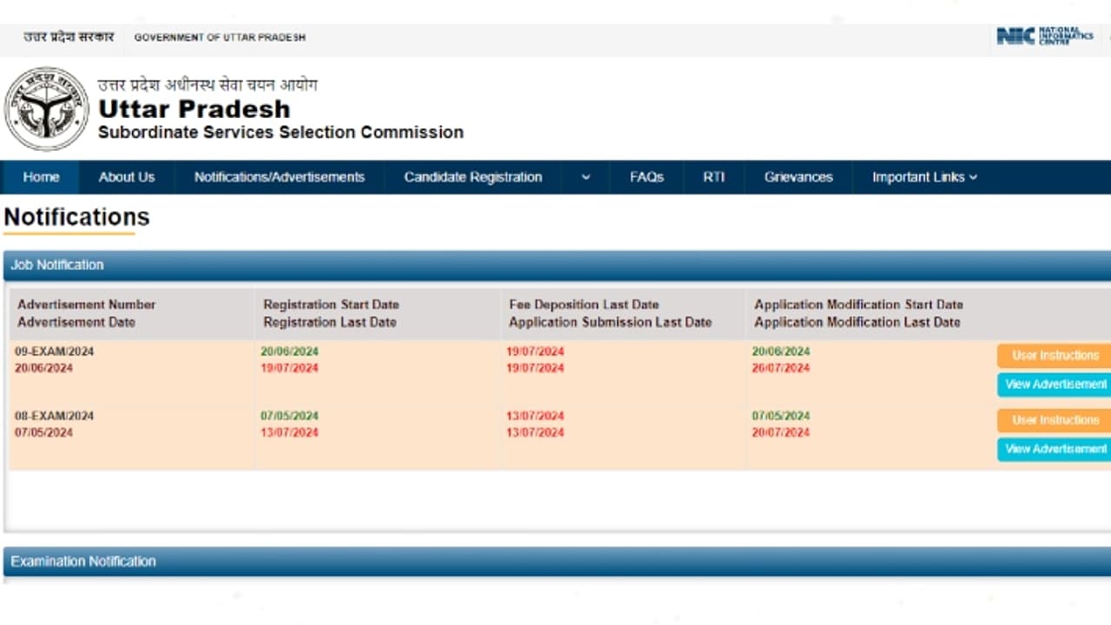Collapse the Job Notification panel header

click(555, 266)
